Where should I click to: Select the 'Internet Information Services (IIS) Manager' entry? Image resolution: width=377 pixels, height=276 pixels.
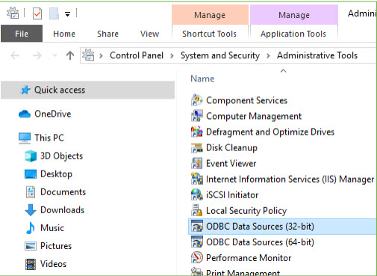[290, 180]
